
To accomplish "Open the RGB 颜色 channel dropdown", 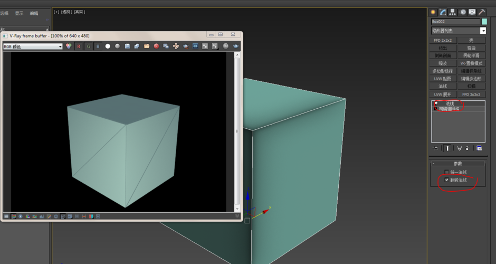I will [x=33, y=46].
